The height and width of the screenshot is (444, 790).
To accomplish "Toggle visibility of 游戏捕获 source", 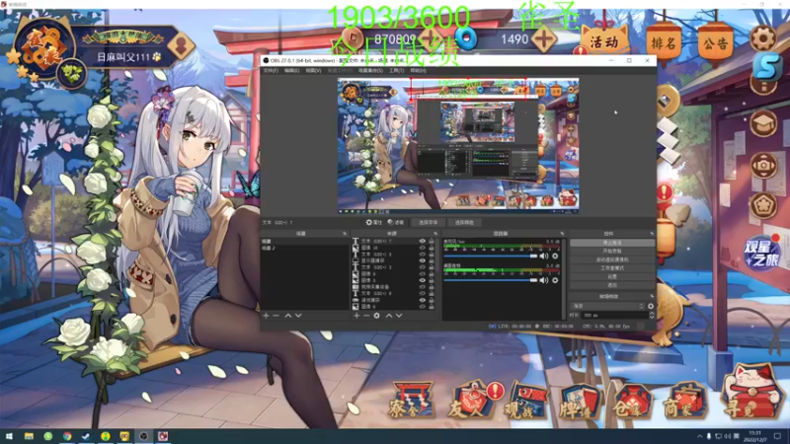I will tap(423, 300).
